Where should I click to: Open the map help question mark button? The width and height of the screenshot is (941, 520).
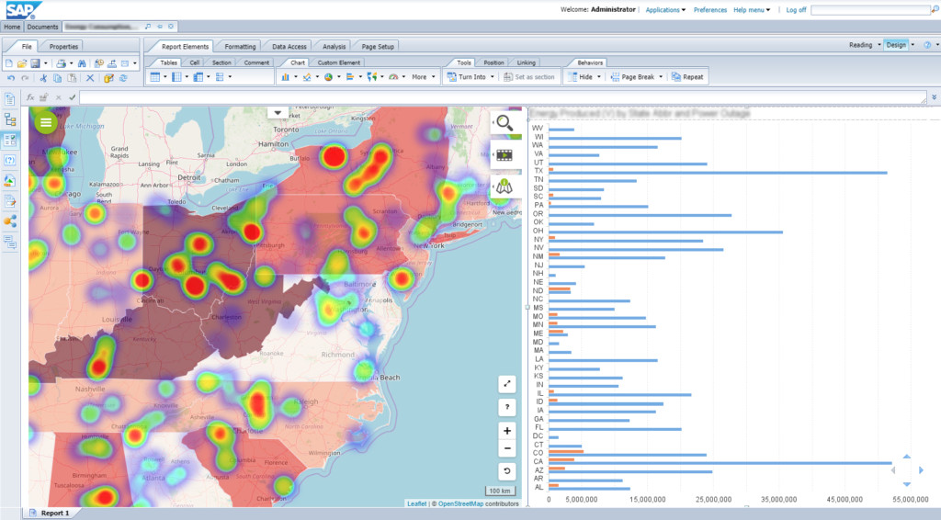[507, 407]
